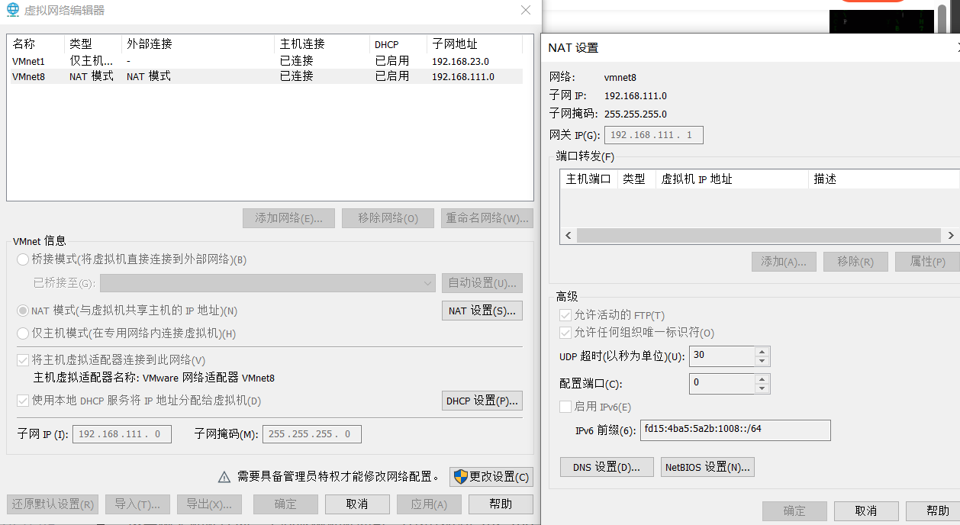Decrease the 配置端口 value with down arrow
The height and width of the screenshot is (525, 960).
click(762, 388)
